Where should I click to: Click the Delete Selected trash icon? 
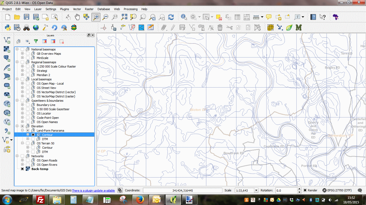tap(220, 27)
